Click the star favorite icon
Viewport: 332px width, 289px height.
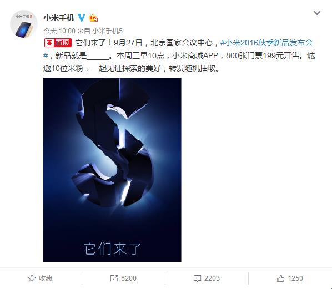(x=32, y=278)
